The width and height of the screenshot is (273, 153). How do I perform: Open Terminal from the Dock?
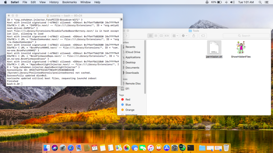[191, 148]
